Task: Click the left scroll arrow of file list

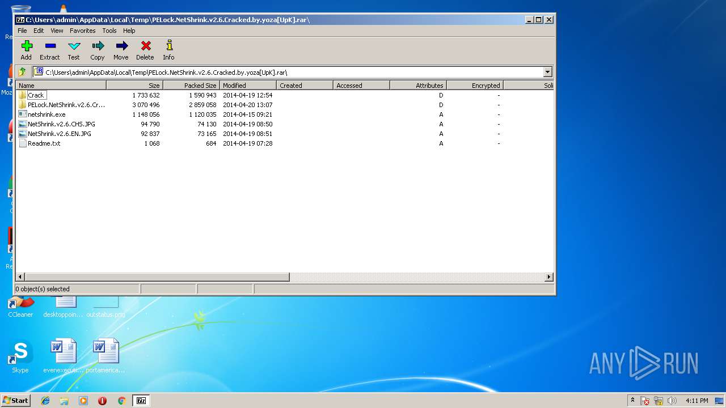Action: [20, 277]
